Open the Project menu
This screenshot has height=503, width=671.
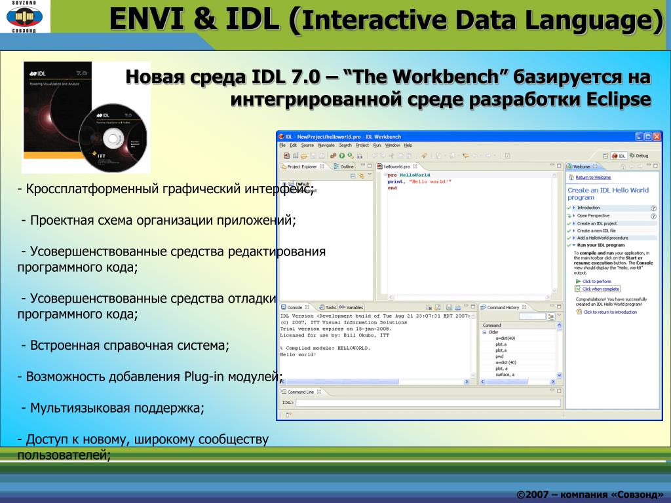pos(362,145)
